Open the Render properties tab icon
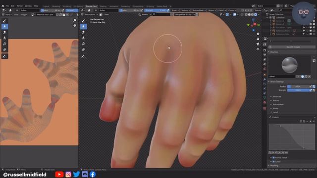 tap(264, 50)
